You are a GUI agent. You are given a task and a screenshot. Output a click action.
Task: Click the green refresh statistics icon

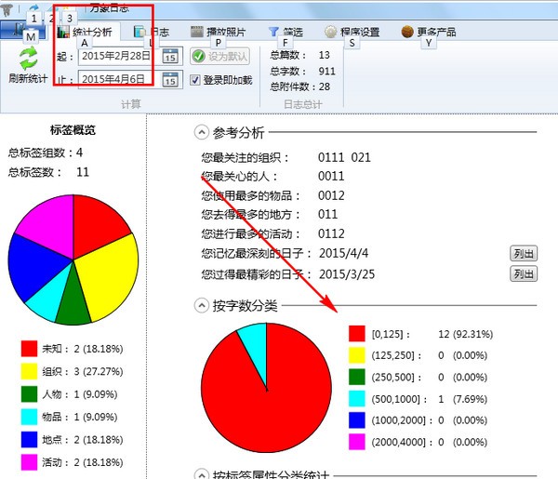pyautogui.click(x=29, y=59)
